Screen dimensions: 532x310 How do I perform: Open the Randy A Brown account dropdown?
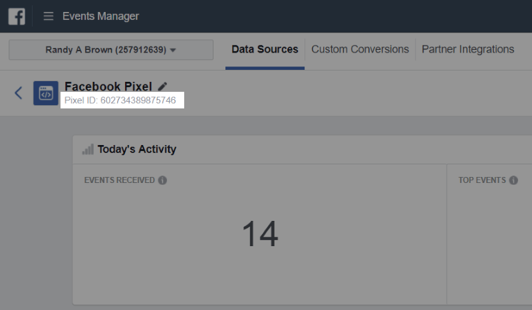pyautogui.click(x=111, y=50)
